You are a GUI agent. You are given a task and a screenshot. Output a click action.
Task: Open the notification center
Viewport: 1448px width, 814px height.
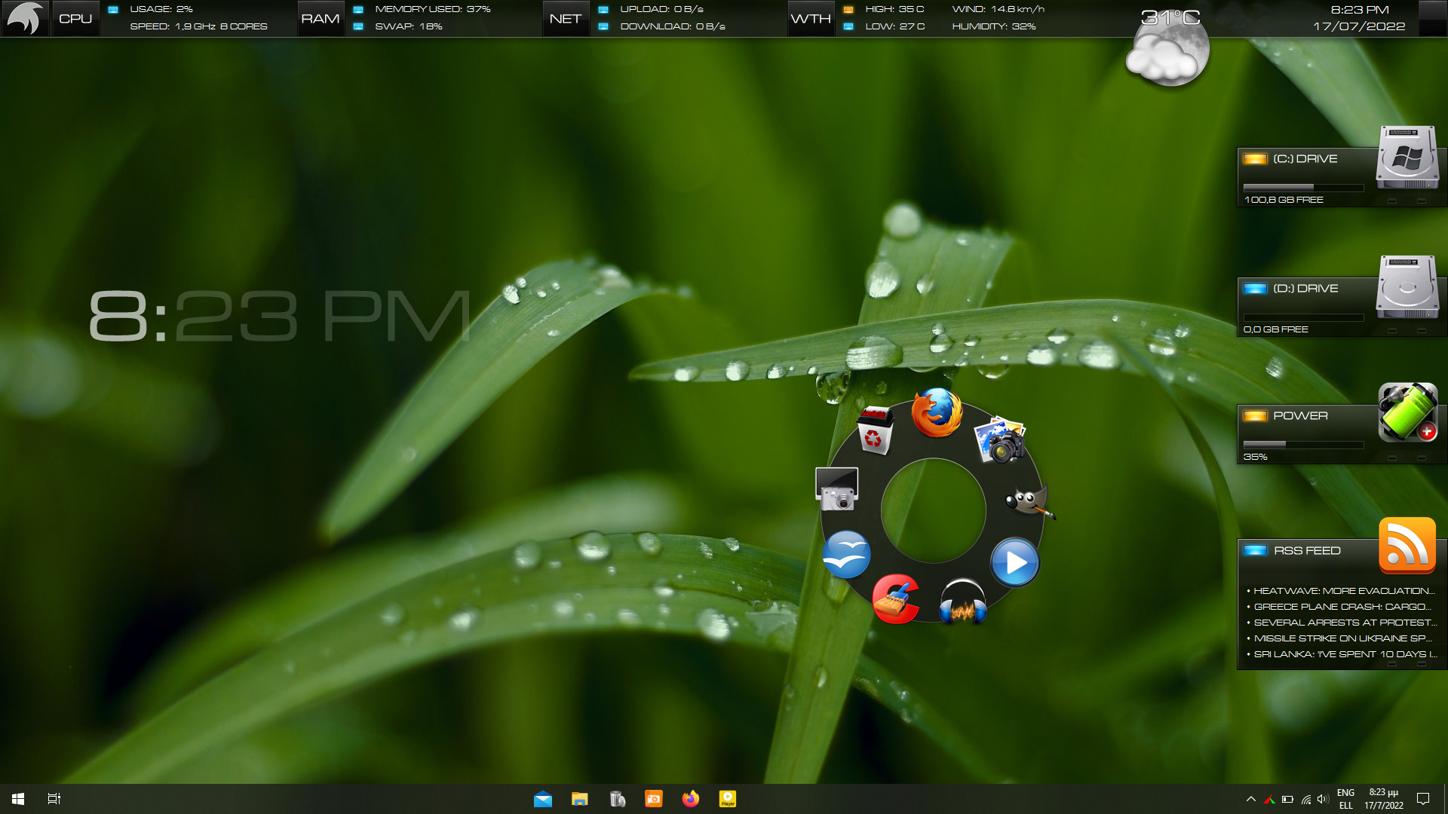[x=1422, y=798]
